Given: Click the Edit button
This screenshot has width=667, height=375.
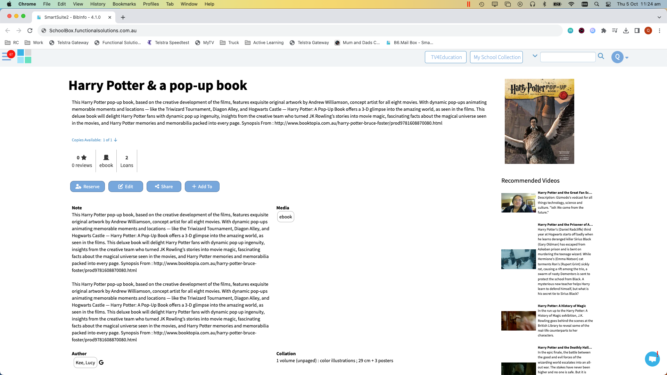Looking at the screenshot, I should (x=126, y=186).
